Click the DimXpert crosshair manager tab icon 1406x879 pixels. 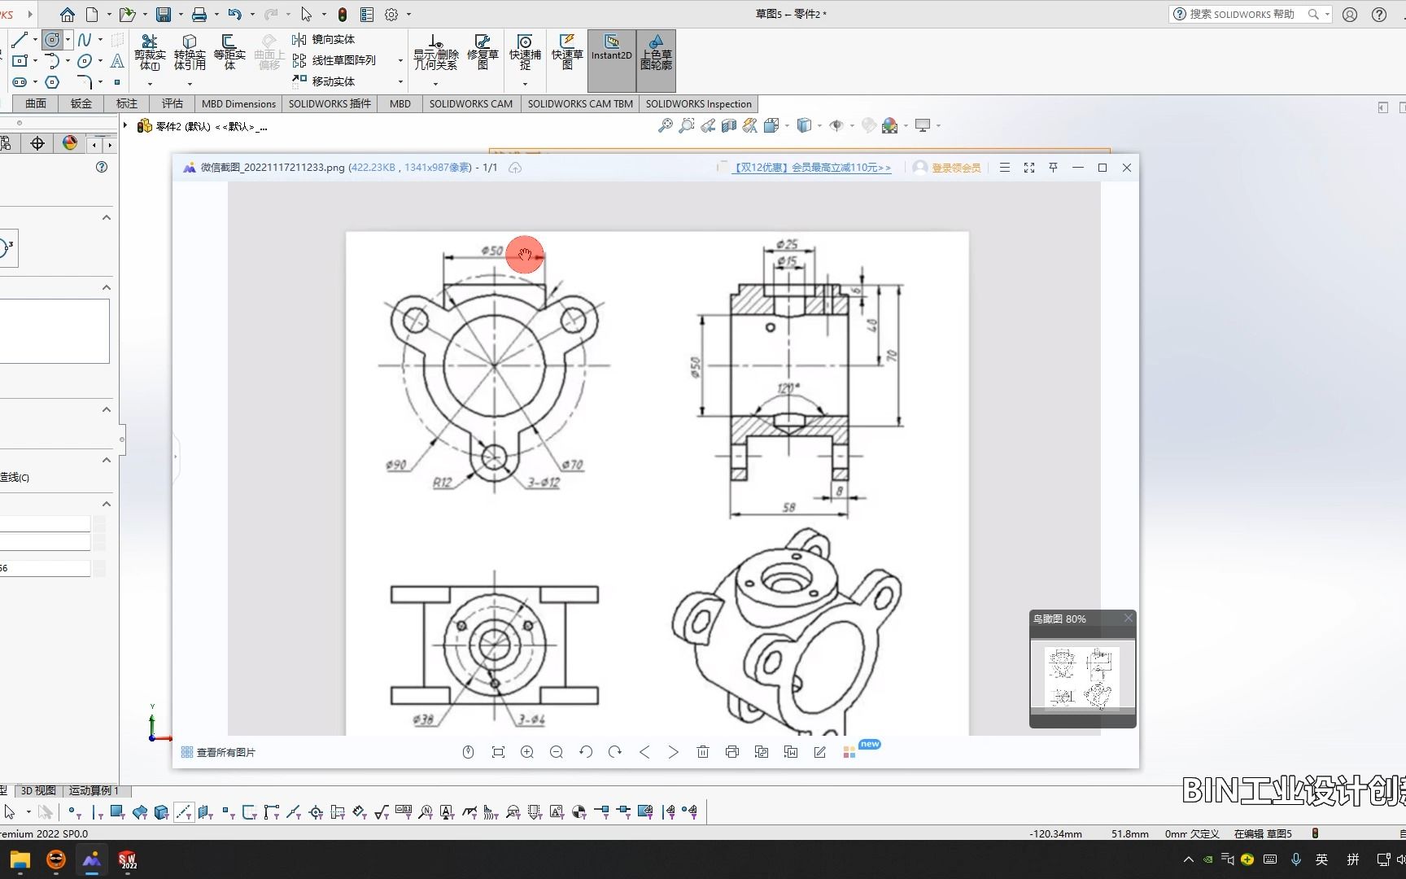pos(37,143)
